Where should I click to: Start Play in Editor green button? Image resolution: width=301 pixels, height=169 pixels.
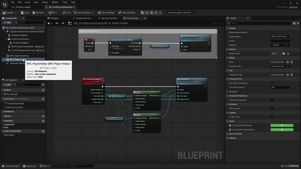pos(143,13)
